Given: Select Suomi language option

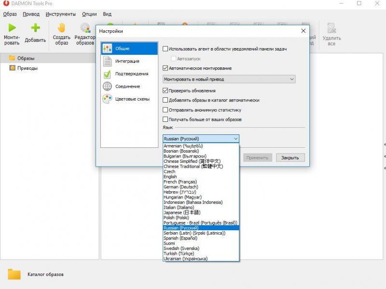Looking at the screenshot, I should pos(201,243).
